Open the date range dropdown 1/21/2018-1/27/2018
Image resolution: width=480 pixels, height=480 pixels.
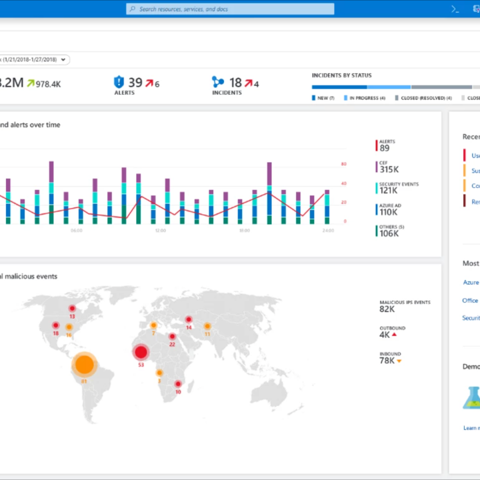34,59
